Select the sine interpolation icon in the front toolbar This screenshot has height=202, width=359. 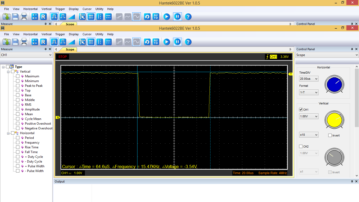(136, 42)
